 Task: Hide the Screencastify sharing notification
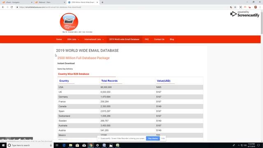[x=163, y=139]
